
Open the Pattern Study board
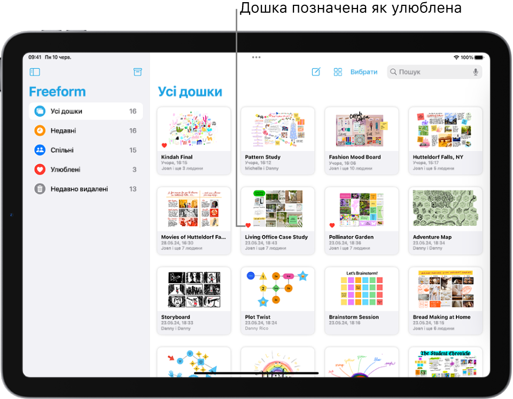tap(277, 128)
